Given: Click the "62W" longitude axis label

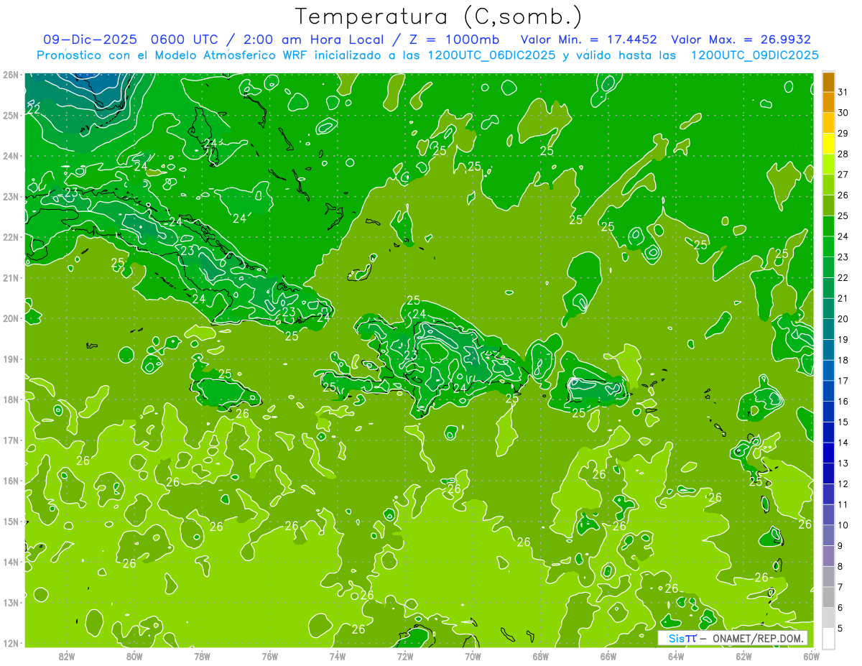Looking at the screenshot, I should 743,655.
